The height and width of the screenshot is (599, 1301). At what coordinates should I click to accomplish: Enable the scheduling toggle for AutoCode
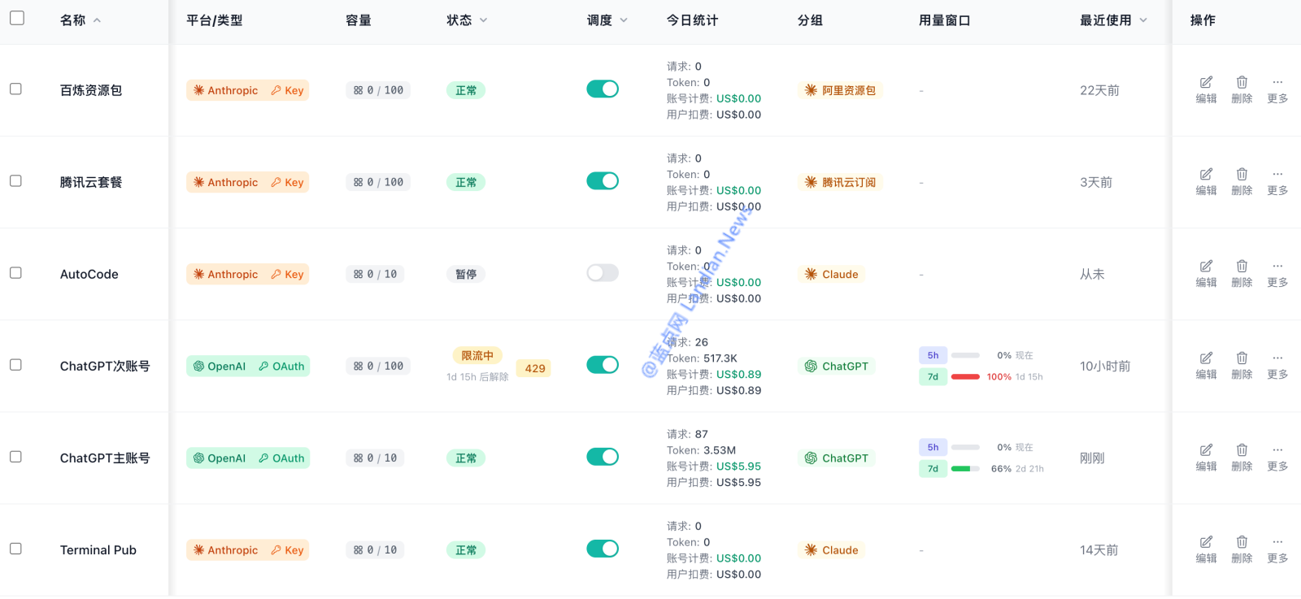[x=603, y=273]
